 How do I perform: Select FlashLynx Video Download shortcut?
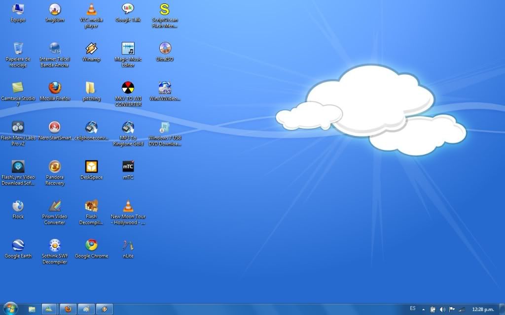pyautogui.click(x=18, y=173)
